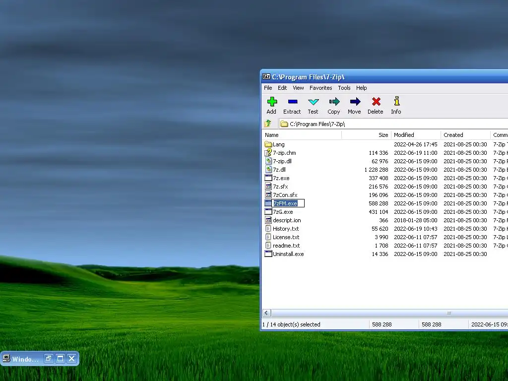Select the readme.txt file icon
The height and width of the screenshot is (381, 508).
coord(268,245)
